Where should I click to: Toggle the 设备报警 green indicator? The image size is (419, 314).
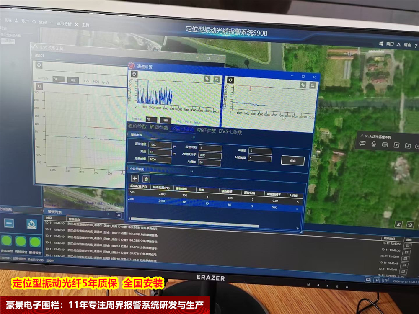coord(7,242)
